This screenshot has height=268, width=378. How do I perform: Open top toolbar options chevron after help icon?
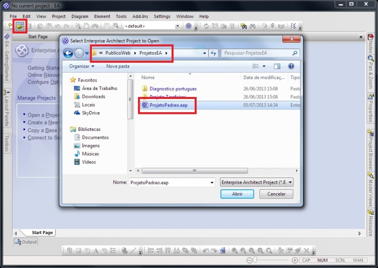point(196,28)
